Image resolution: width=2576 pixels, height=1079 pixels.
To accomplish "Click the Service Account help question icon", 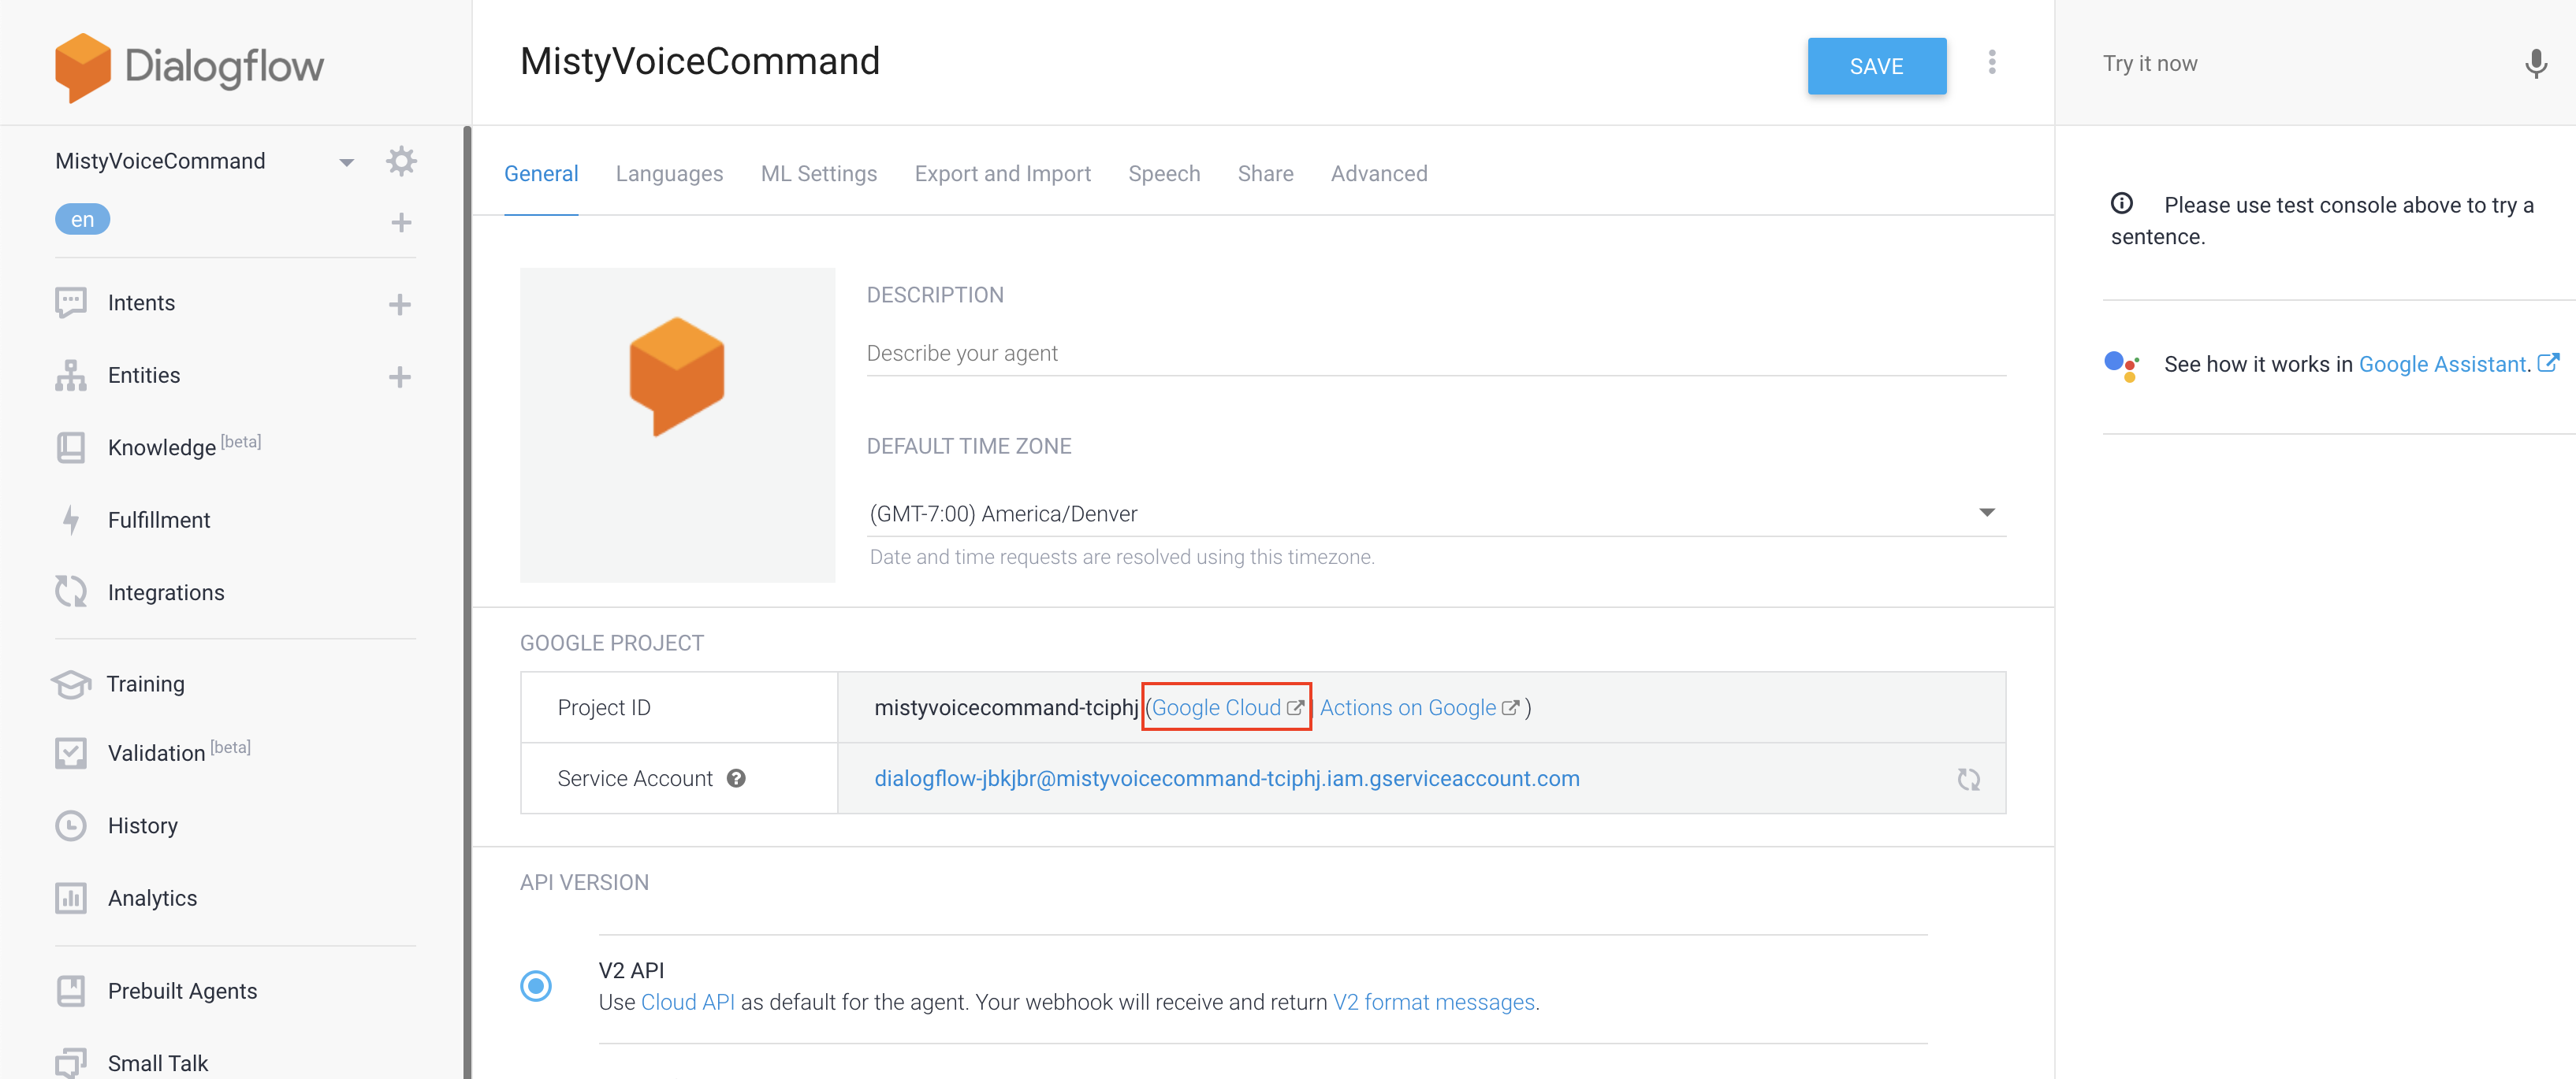I will 736,778.
